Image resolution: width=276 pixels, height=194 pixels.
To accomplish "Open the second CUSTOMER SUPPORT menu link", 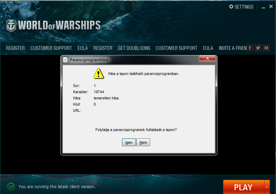I will pos(176,48).
